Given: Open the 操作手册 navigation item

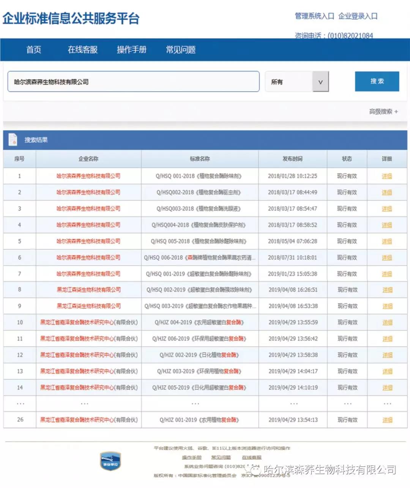Looking at the screenshot, I should click(132, 50).
